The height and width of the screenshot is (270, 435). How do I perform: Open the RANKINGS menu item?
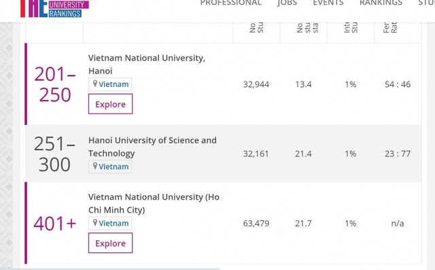(381, 3)
